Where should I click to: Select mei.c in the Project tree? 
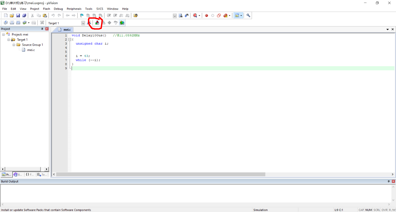click(x=31, y=50)
